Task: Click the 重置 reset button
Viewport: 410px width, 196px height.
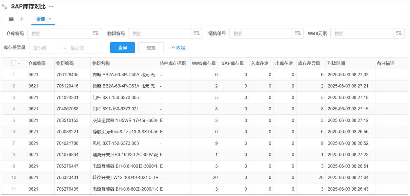Action: (x=151, y=48)
